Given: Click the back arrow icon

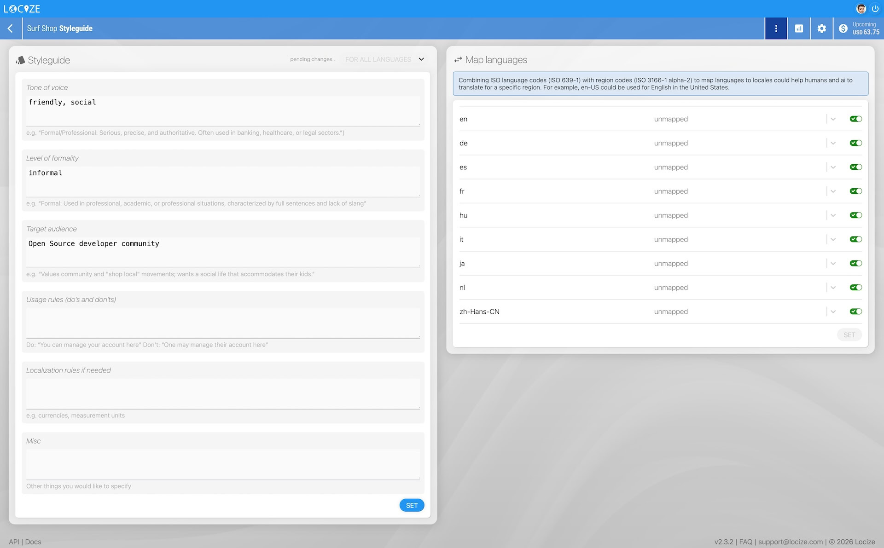Looking at the screenshot, I should point(10,29).
